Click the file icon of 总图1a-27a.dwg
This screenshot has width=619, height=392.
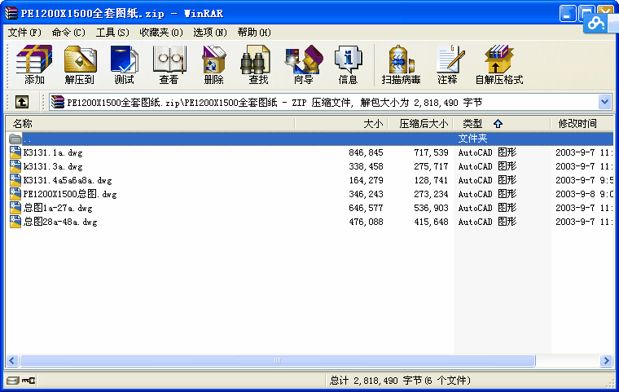click(15, 208)
